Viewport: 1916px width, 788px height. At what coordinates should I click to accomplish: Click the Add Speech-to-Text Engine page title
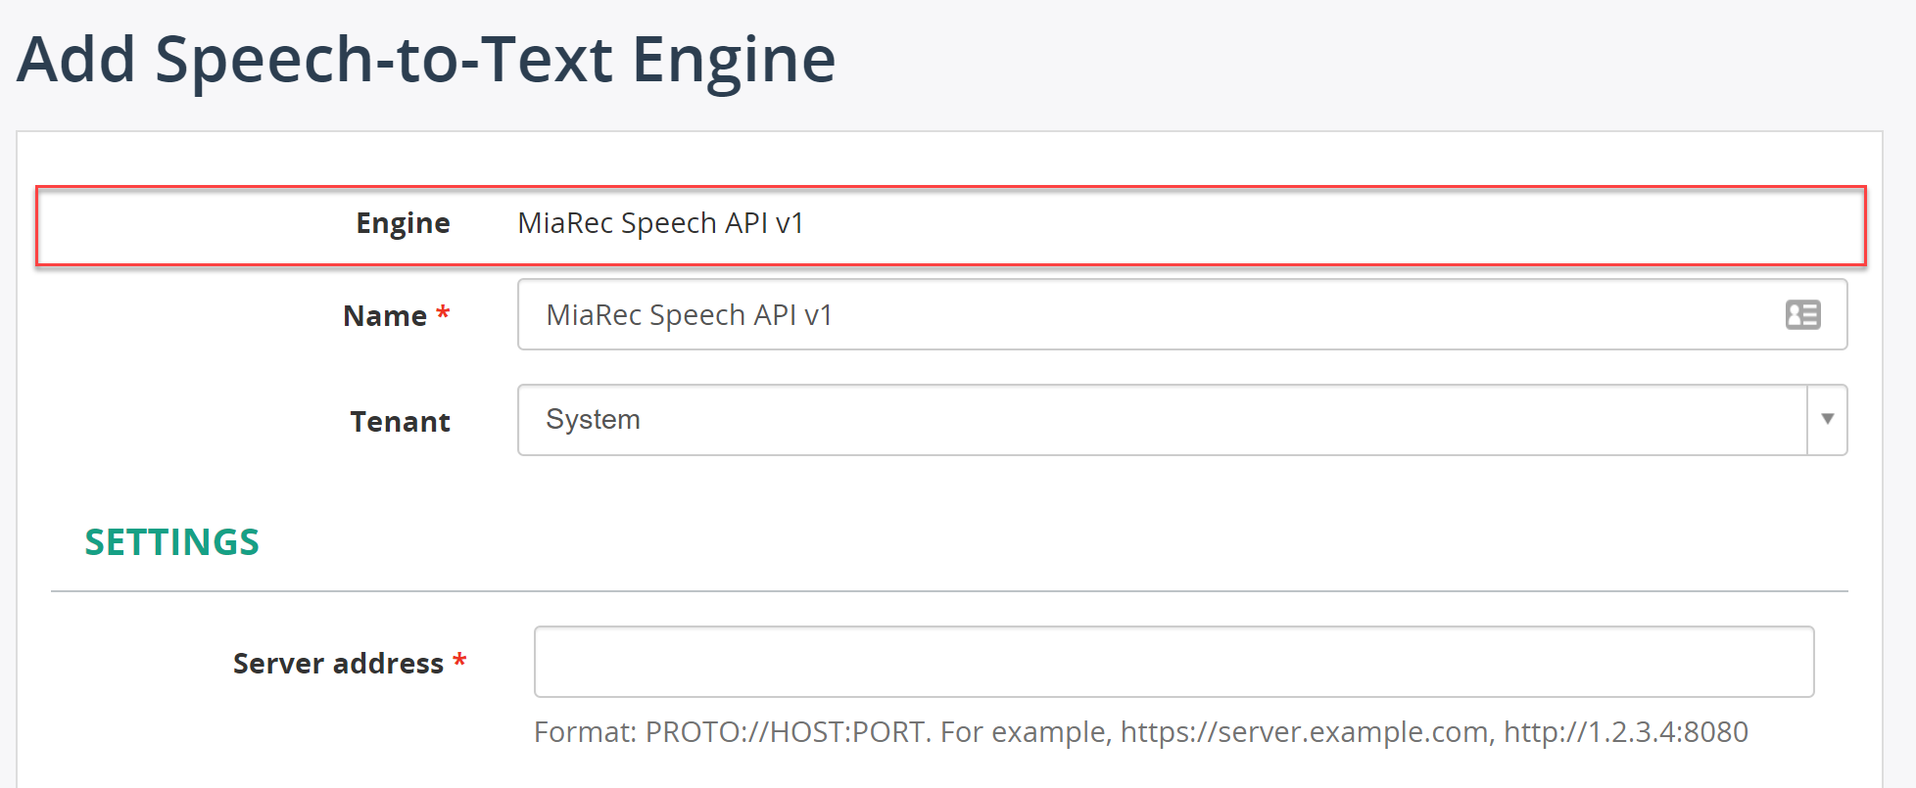point(426,61)
